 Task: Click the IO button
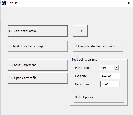tap(80, 31)
